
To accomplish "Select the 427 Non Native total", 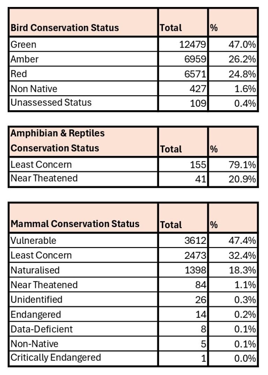I will [199, 89].
